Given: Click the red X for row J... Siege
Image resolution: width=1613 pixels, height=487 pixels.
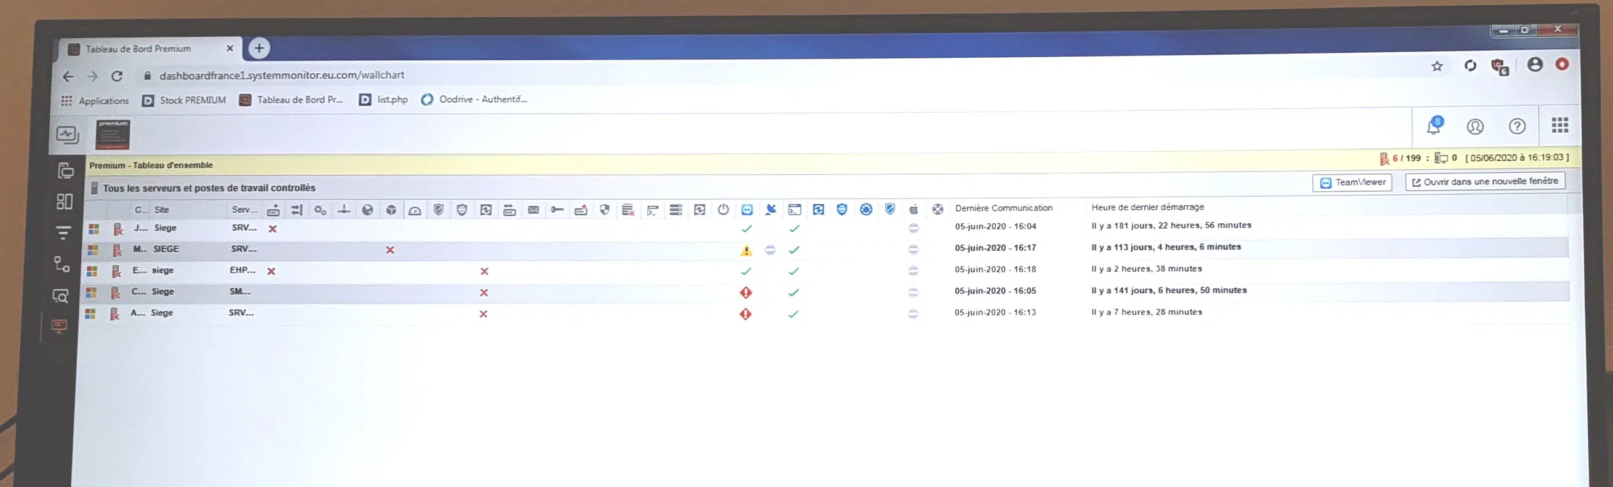Looking at the screenshot, I should [x=273, y=229].
